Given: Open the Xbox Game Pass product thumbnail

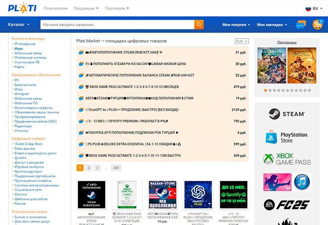Looking at the screenshot, I should (127, 195).
